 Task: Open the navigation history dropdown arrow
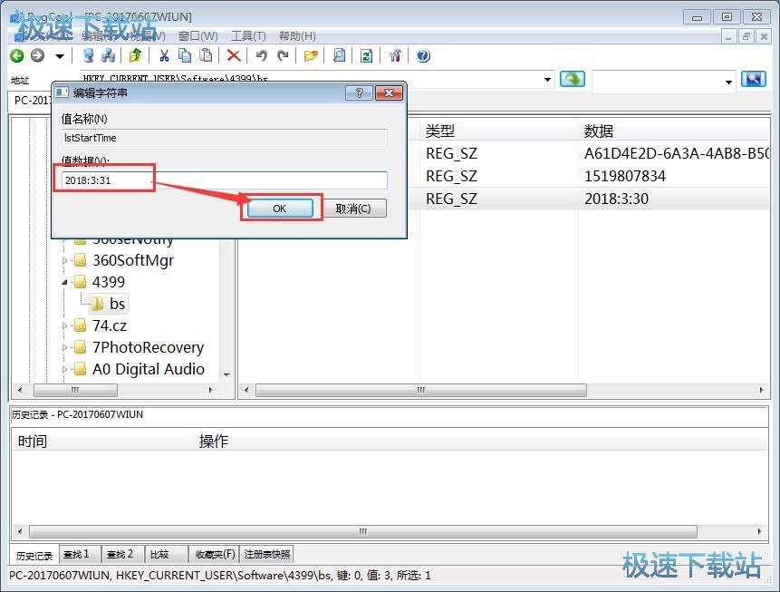pyautogui.click(x=60, y=56)
